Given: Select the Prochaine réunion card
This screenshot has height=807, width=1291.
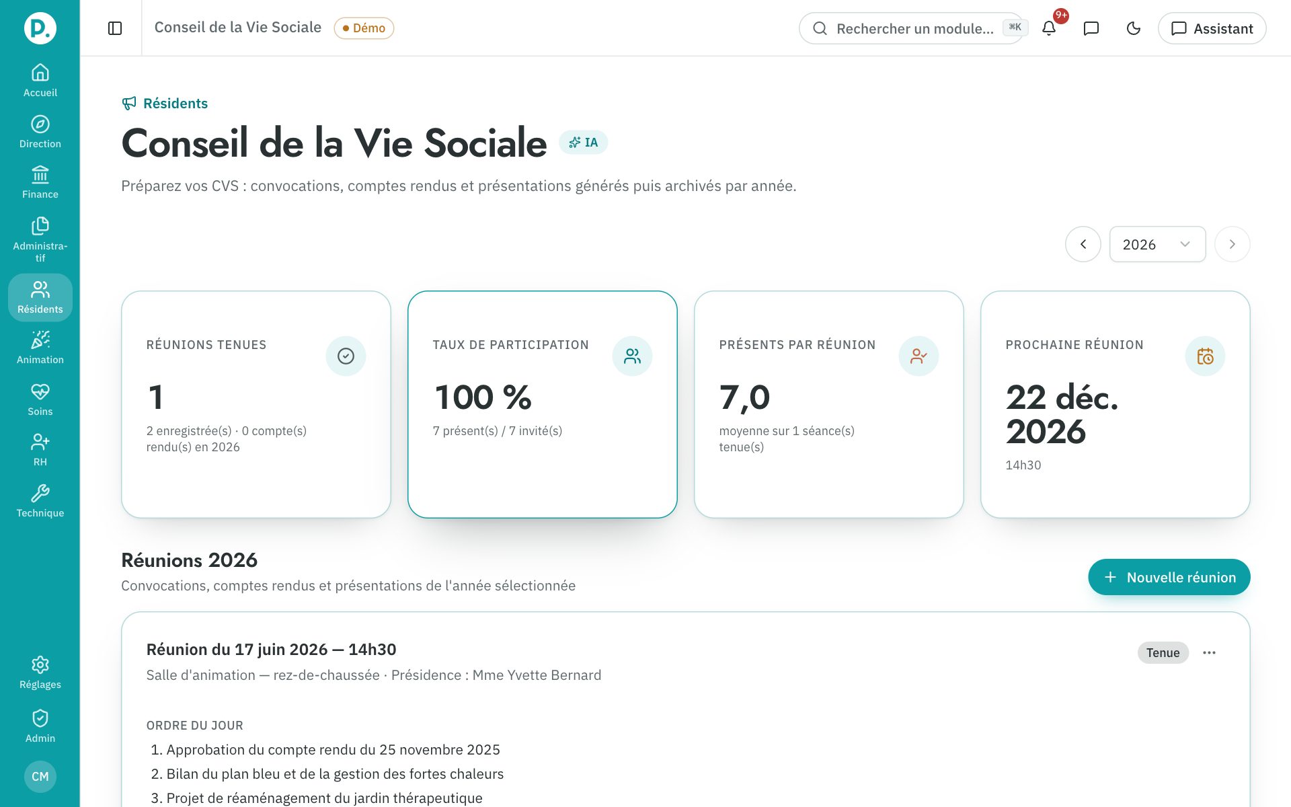Looking at the screenshot, I should point(1115,404).
